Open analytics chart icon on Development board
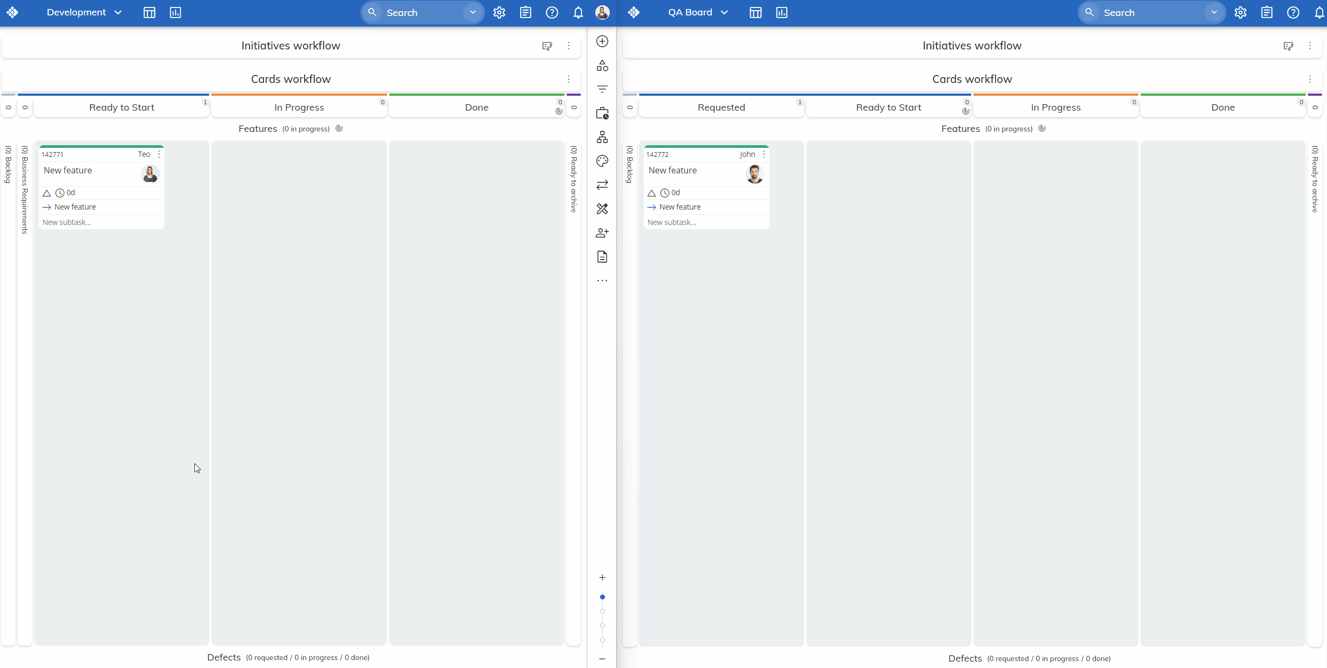 [x=175, y=13]
